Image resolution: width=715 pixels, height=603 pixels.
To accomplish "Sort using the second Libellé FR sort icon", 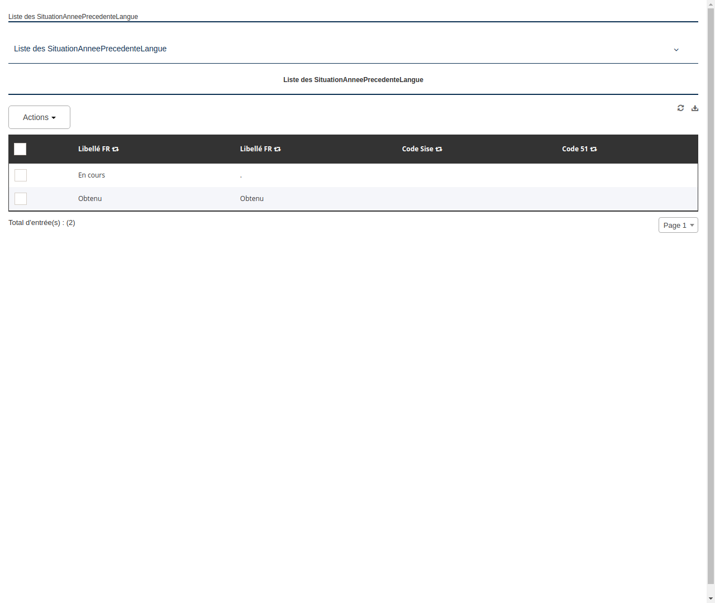I will click(x=278, y=149).
